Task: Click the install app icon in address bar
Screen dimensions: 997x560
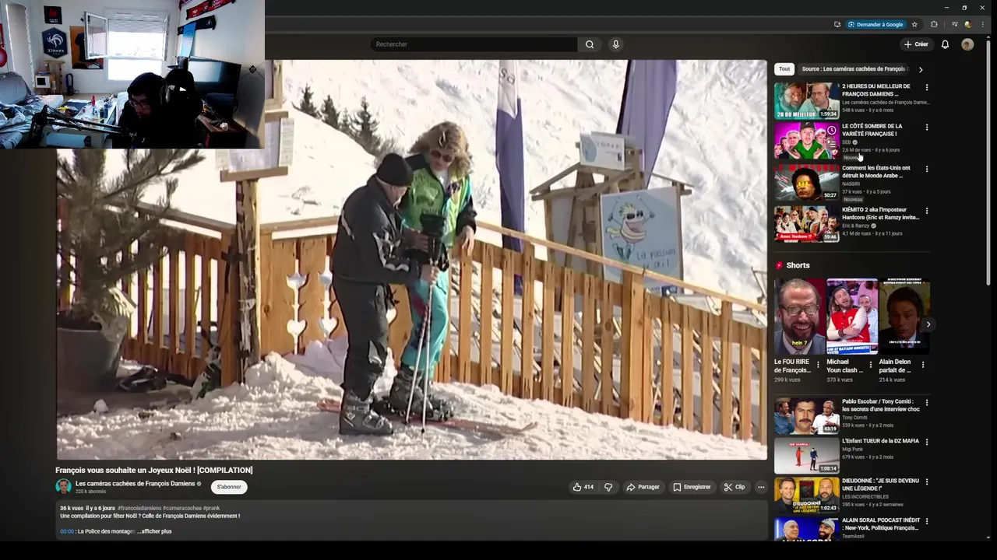Action: [x=837, y=24]
